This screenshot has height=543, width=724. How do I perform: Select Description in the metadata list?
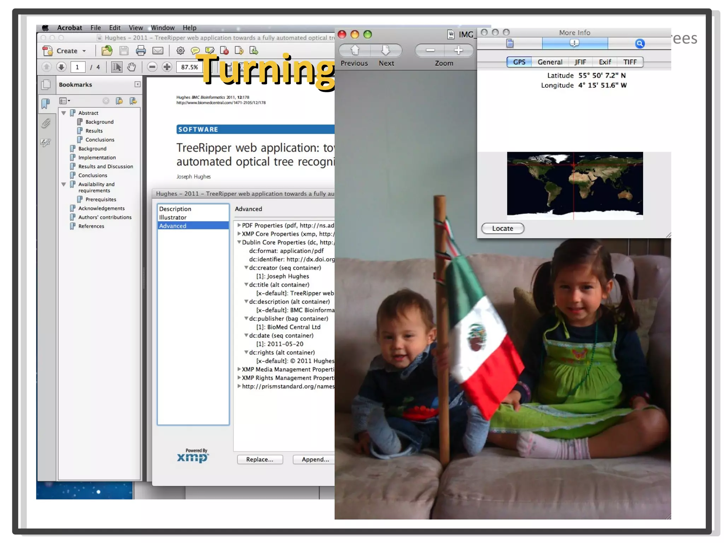(x=175, y=209)
